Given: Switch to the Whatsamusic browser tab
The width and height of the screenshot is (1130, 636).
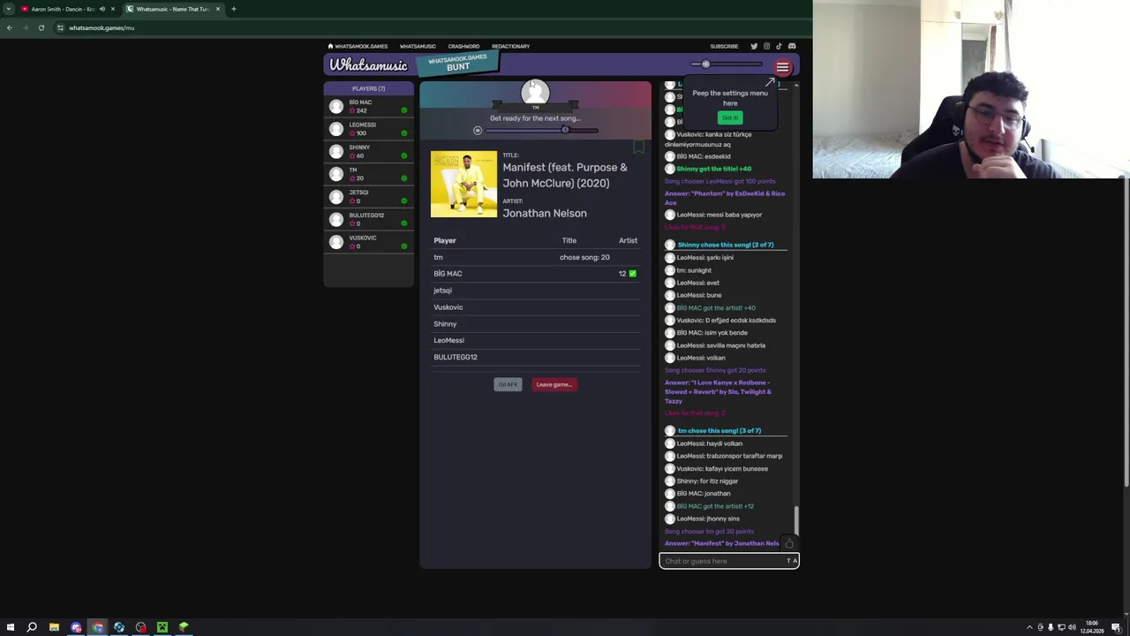Looking at the screenshot, I should click(173, 9).
